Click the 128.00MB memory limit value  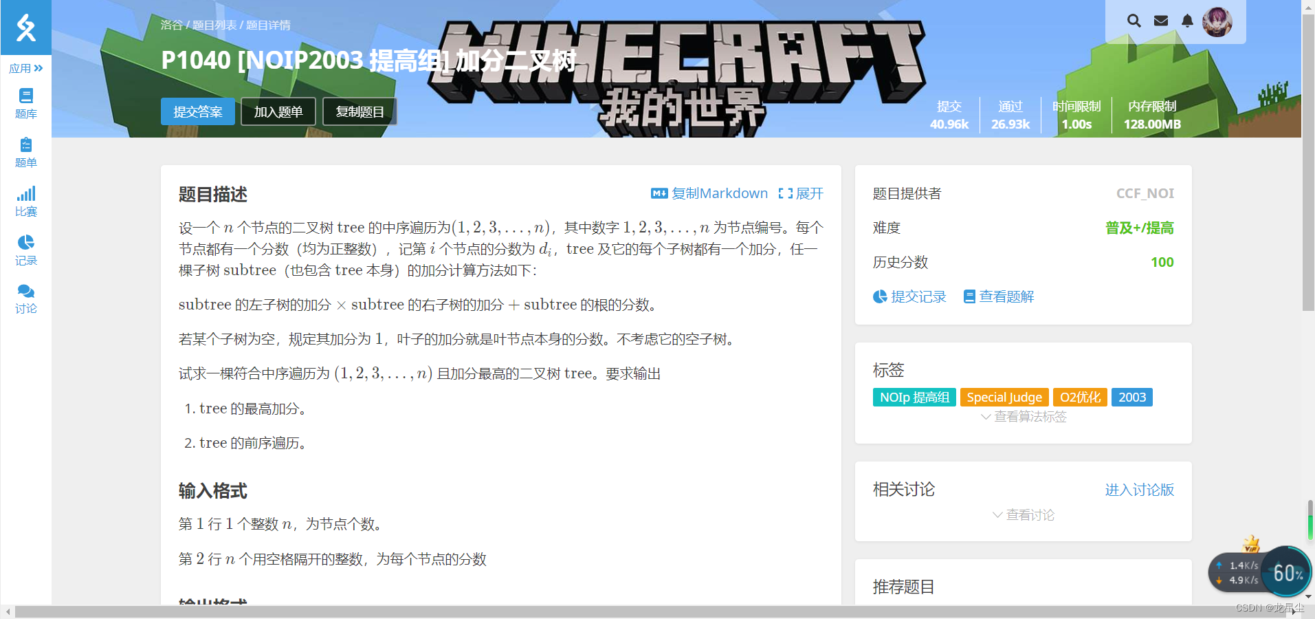tap(1152, 124)
